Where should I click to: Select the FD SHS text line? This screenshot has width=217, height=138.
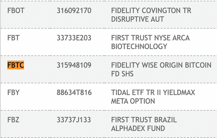(x=122, y=74)
